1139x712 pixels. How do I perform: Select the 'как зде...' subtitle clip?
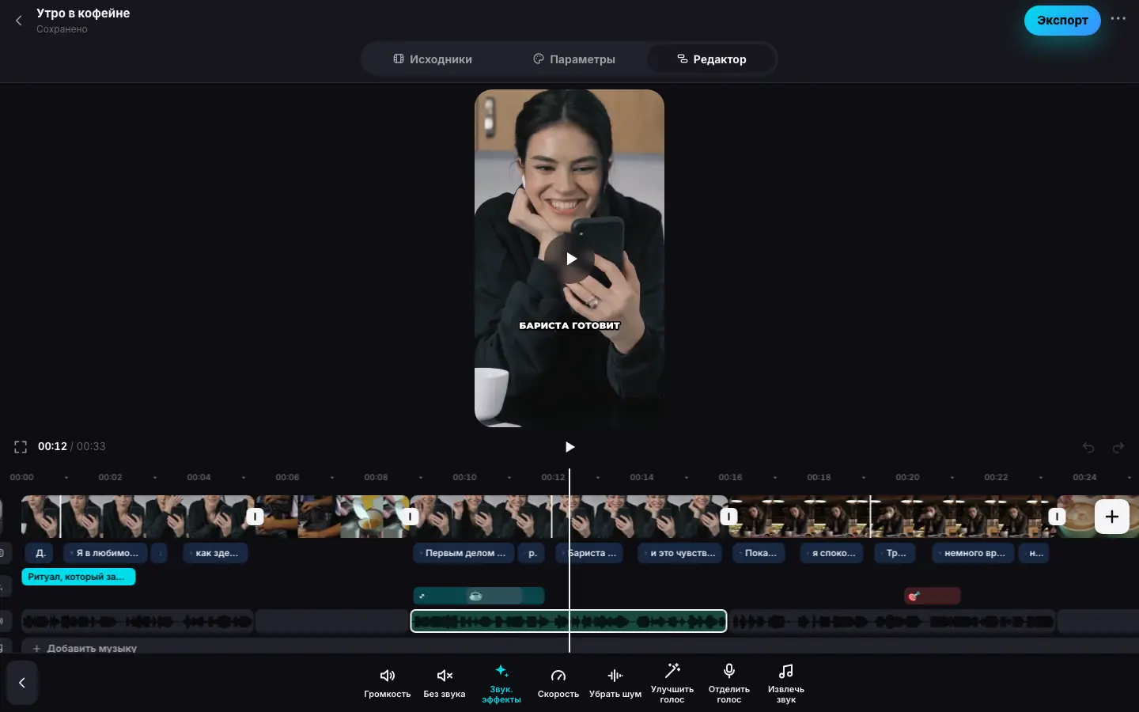(x=216, y=553)
